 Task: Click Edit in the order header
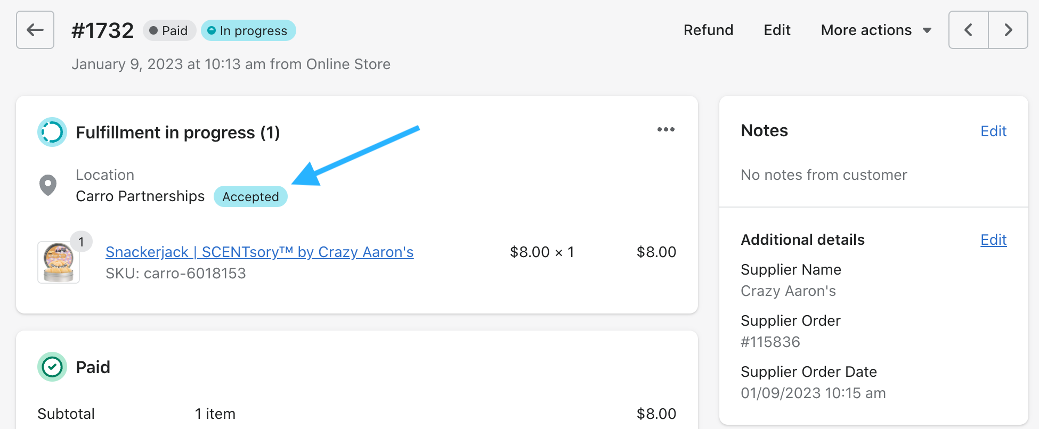[777, 30]
